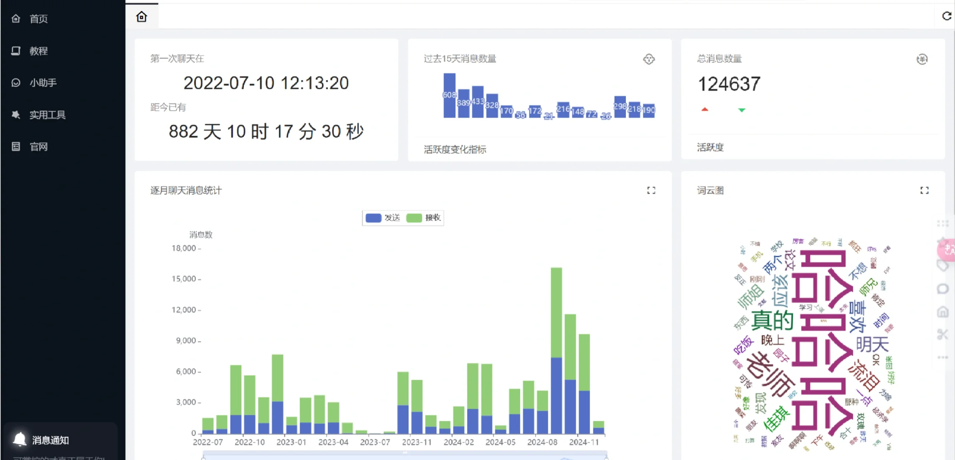The width and height of the screenshot is (955, 460).
Task: Open 实用工具 in the sidebar
Action: click(x=47, y=115)
